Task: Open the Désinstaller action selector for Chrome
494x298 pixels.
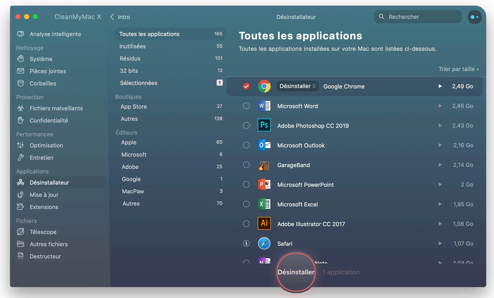Action: pos(297,86)
